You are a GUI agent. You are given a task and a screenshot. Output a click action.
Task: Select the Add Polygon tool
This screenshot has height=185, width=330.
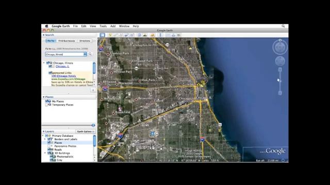pyautogui.click(x=115, y=35)
